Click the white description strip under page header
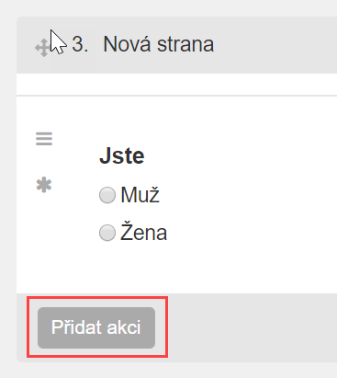Image resolution: width=337 pixels, height=378 pixels. (176, 85)
